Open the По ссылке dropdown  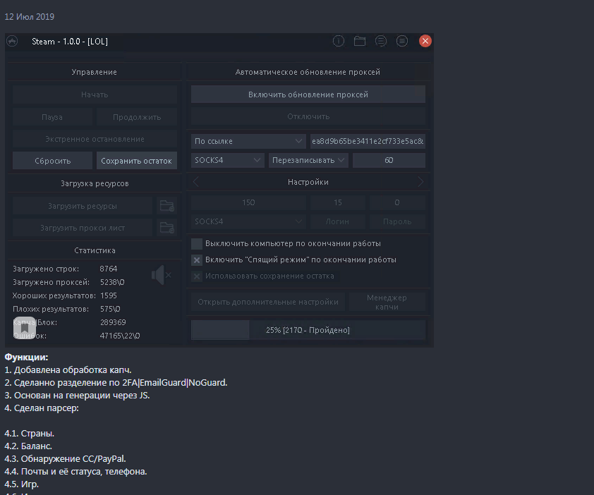pyautogui.click(x=248, y=141)
